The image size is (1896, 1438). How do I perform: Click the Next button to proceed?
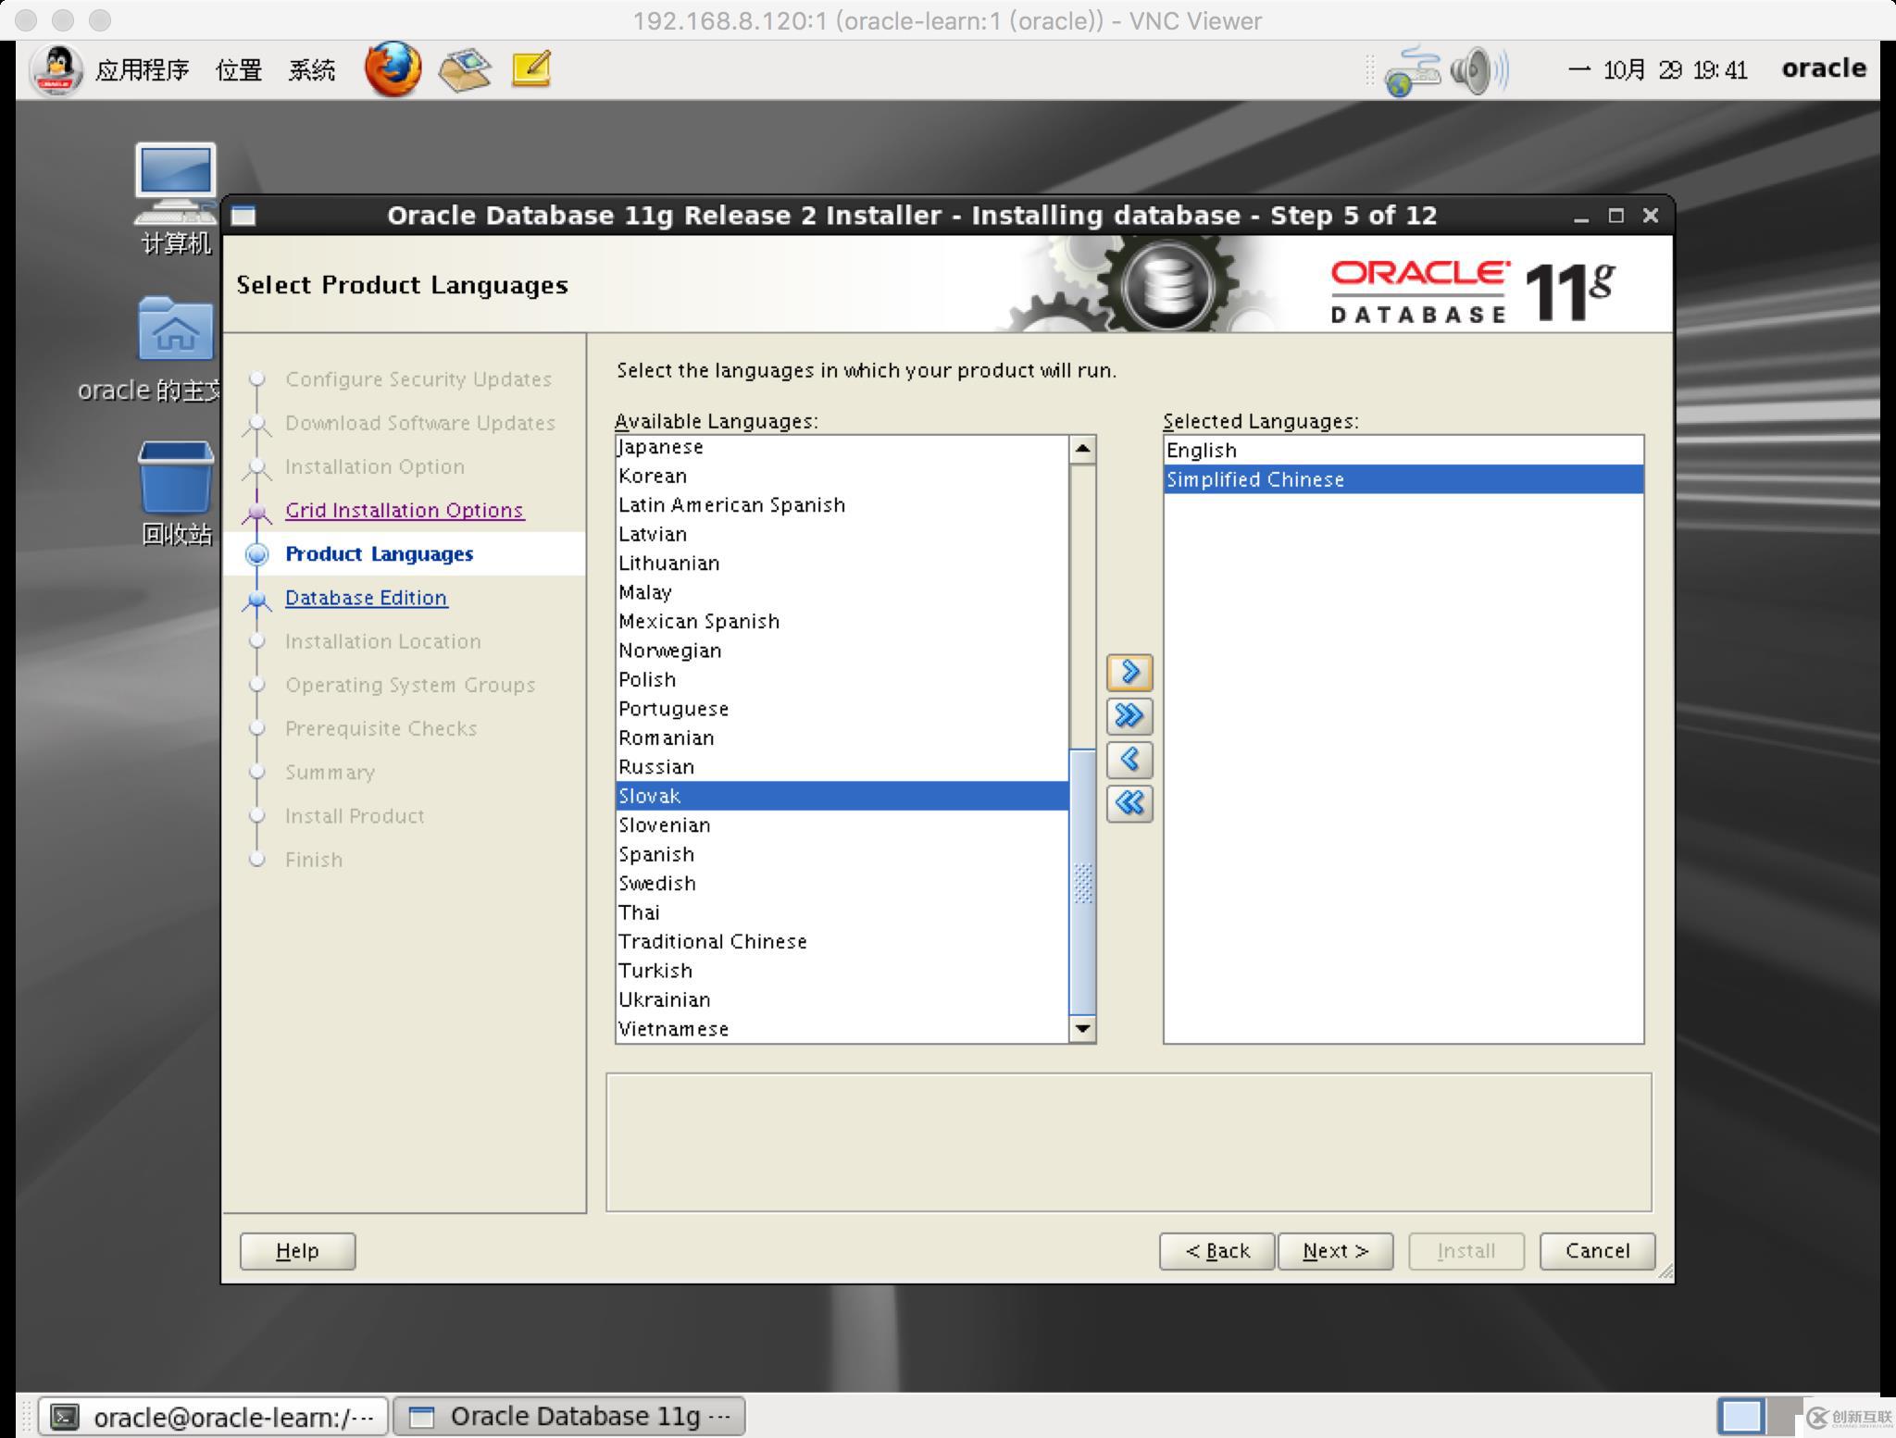[1334, 1249]
